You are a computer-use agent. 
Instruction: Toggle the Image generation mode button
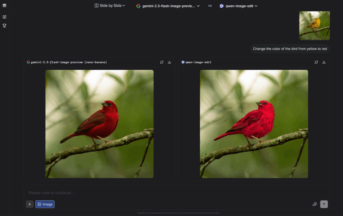[x=45, y=204]
